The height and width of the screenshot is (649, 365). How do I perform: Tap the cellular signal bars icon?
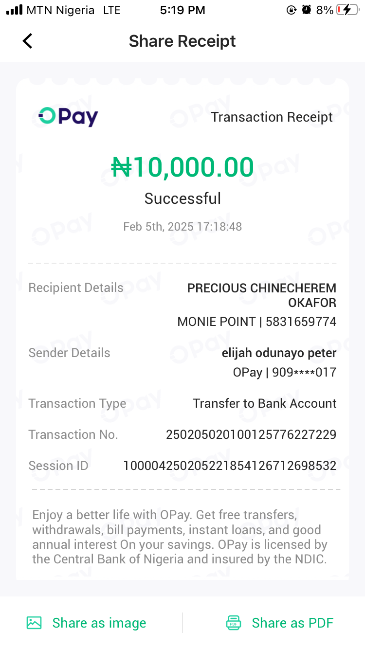point(15,10)
